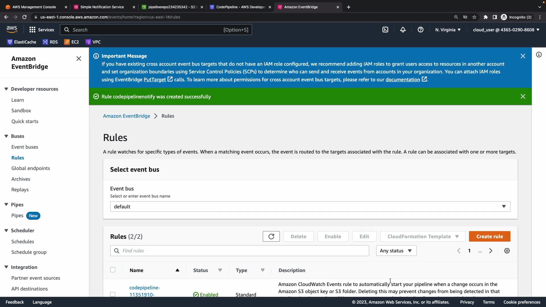This screenshot has width=546, height=307.
Task: Toggle the select-all rules checkbox
Action: click(113, 270)
